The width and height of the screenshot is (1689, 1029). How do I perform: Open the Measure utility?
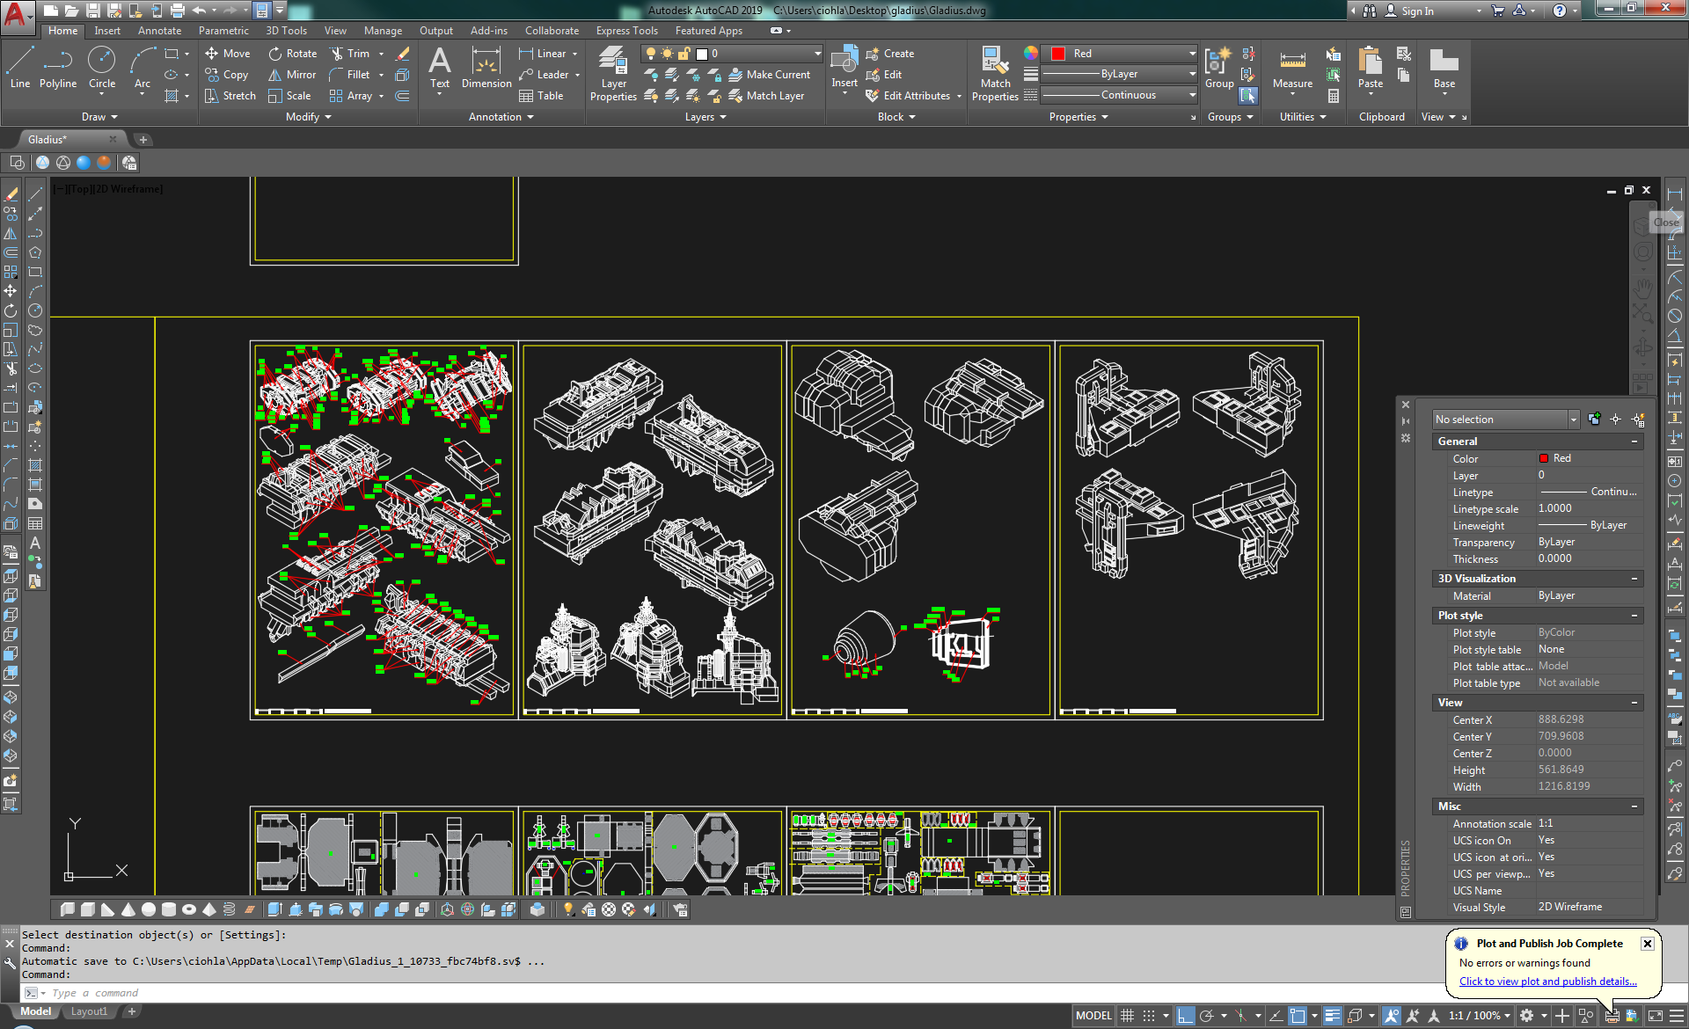[1292, 69]
